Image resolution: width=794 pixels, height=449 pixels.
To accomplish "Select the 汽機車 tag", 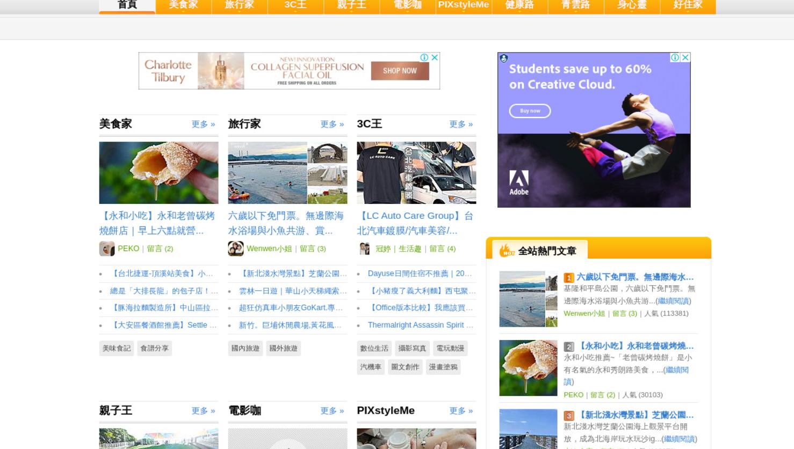I will 371,367.
